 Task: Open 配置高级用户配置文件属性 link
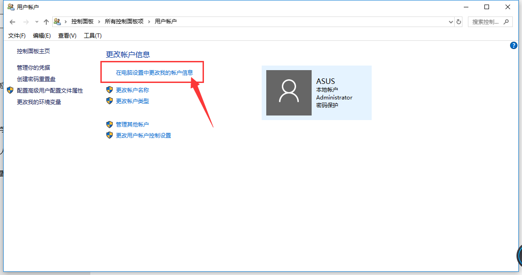(x=50, y=91)
